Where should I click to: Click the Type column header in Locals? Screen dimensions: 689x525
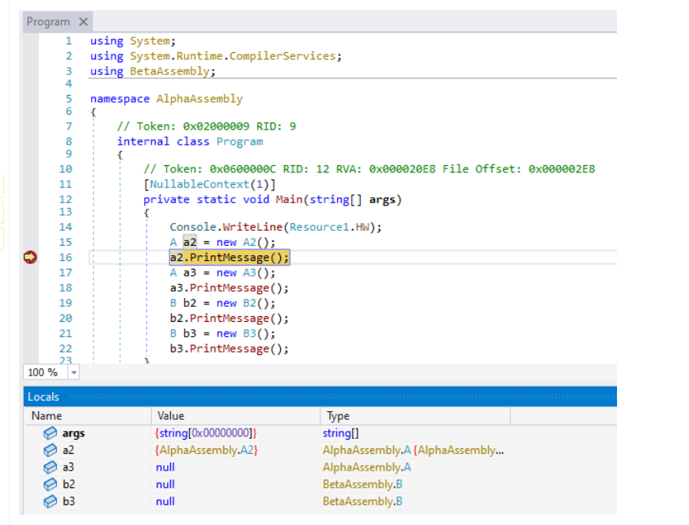(339, 415)
